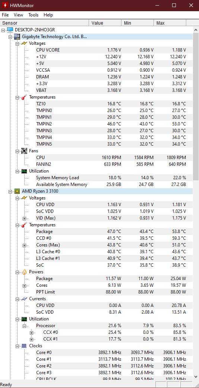The width and height of the screenshot is (199, 388).
Task: Select the Core #3 clock row
Action: 114,373
